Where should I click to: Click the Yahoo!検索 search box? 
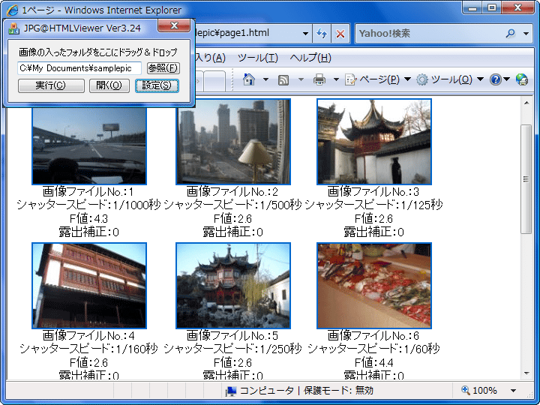(x=430, y=34)
